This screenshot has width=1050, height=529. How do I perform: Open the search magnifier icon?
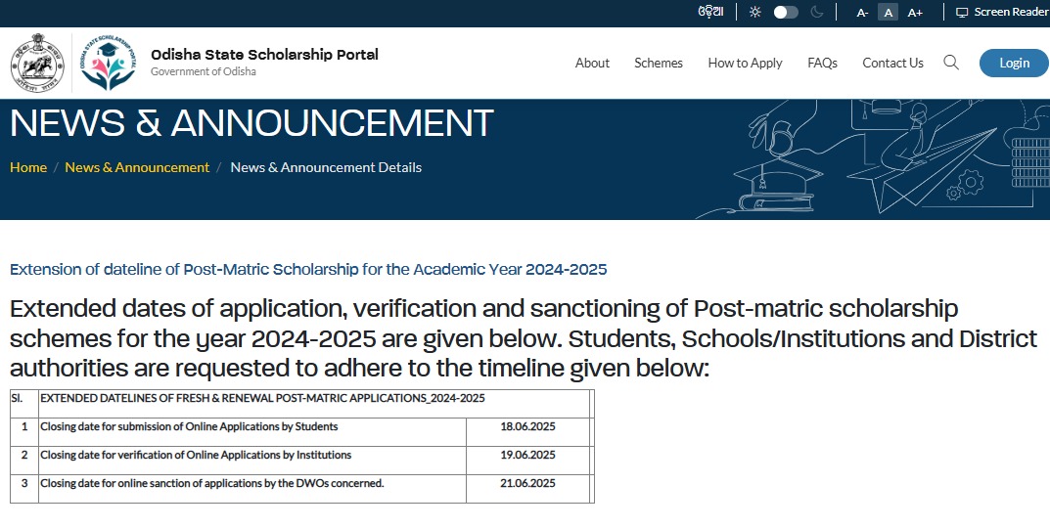click(951, 63)
